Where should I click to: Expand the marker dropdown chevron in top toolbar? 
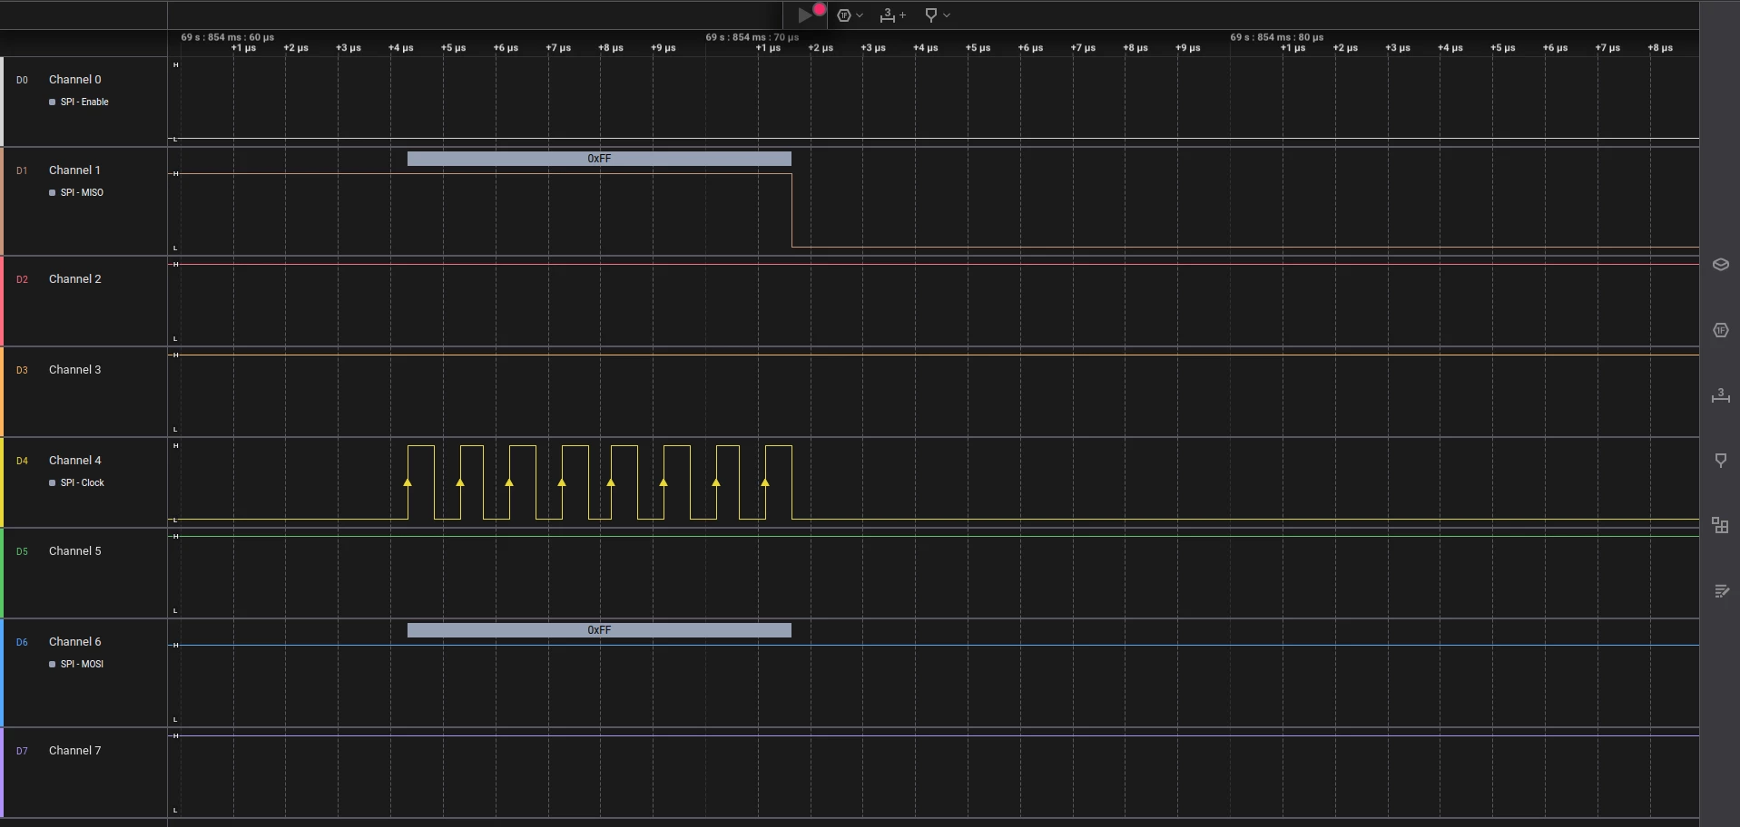(947, 15)
